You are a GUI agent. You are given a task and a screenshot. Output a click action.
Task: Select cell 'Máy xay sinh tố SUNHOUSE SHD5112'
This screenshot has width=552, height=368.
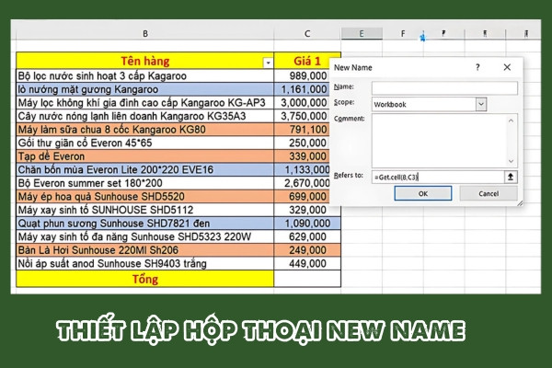pyautogui.click(x=145, y=210)
